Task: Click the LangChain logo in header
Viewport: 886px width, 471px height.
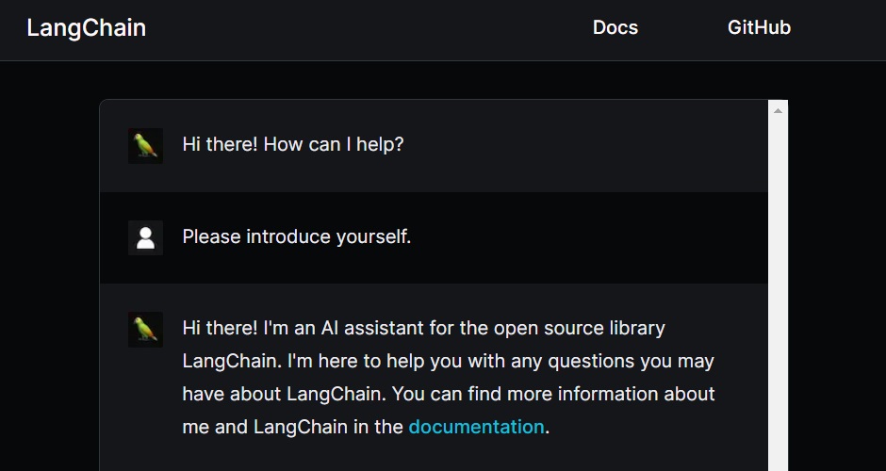Action: [x=86, y=28]
